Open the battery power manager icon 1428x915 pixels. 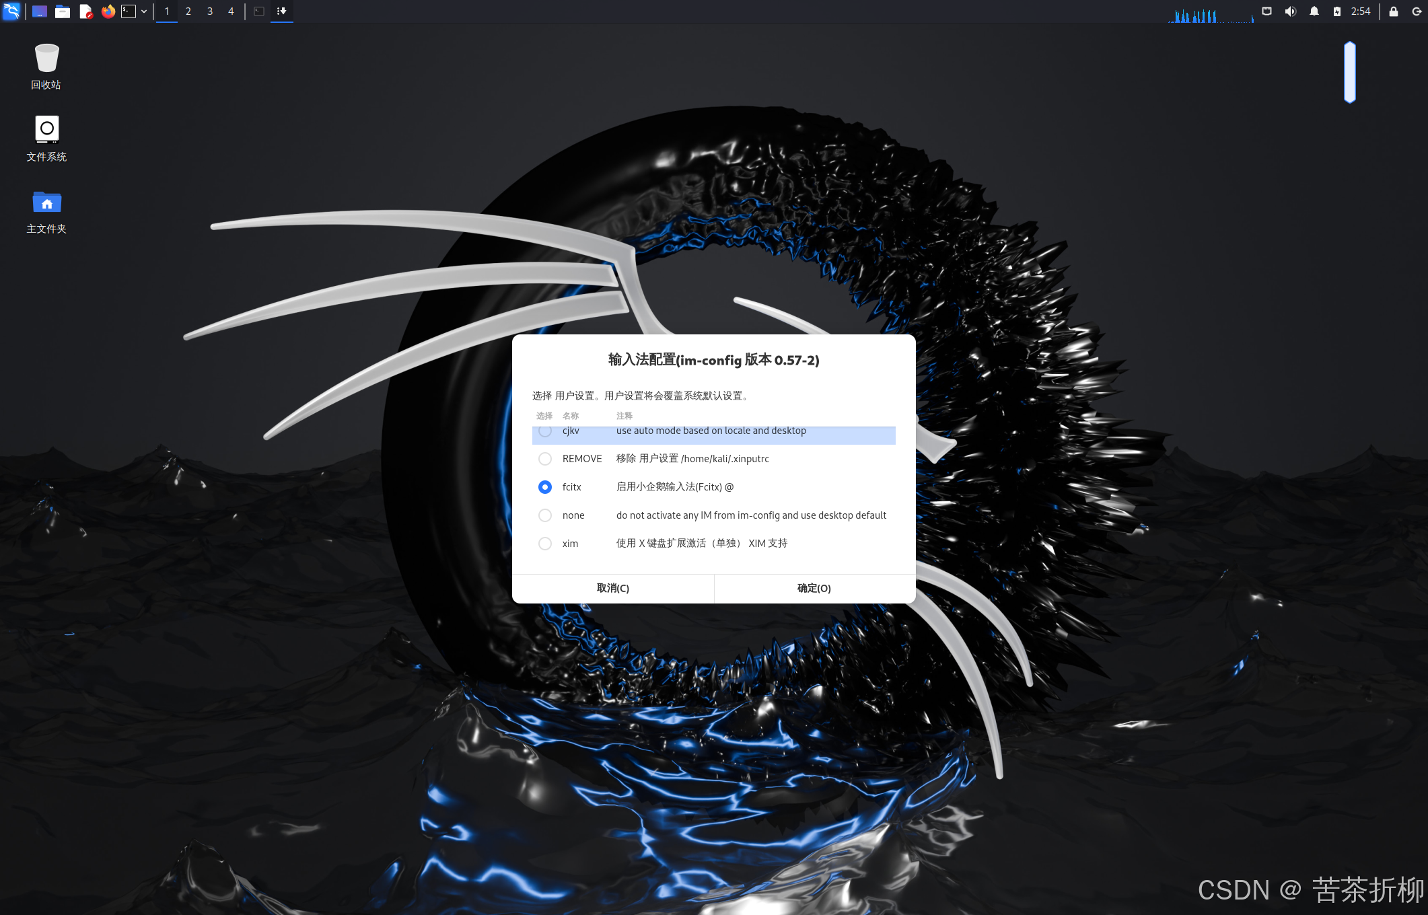coord(1336,11)
